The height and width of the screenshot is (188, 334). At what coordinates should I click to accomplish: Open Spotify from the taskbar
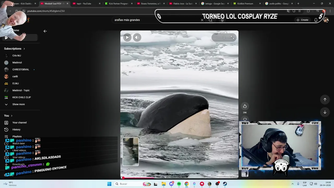(x=179, y=184)
